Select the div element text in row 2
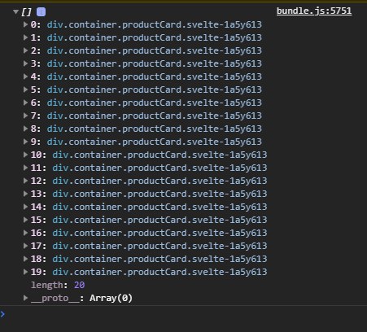The image size is (367, 332). click(155, 50)
